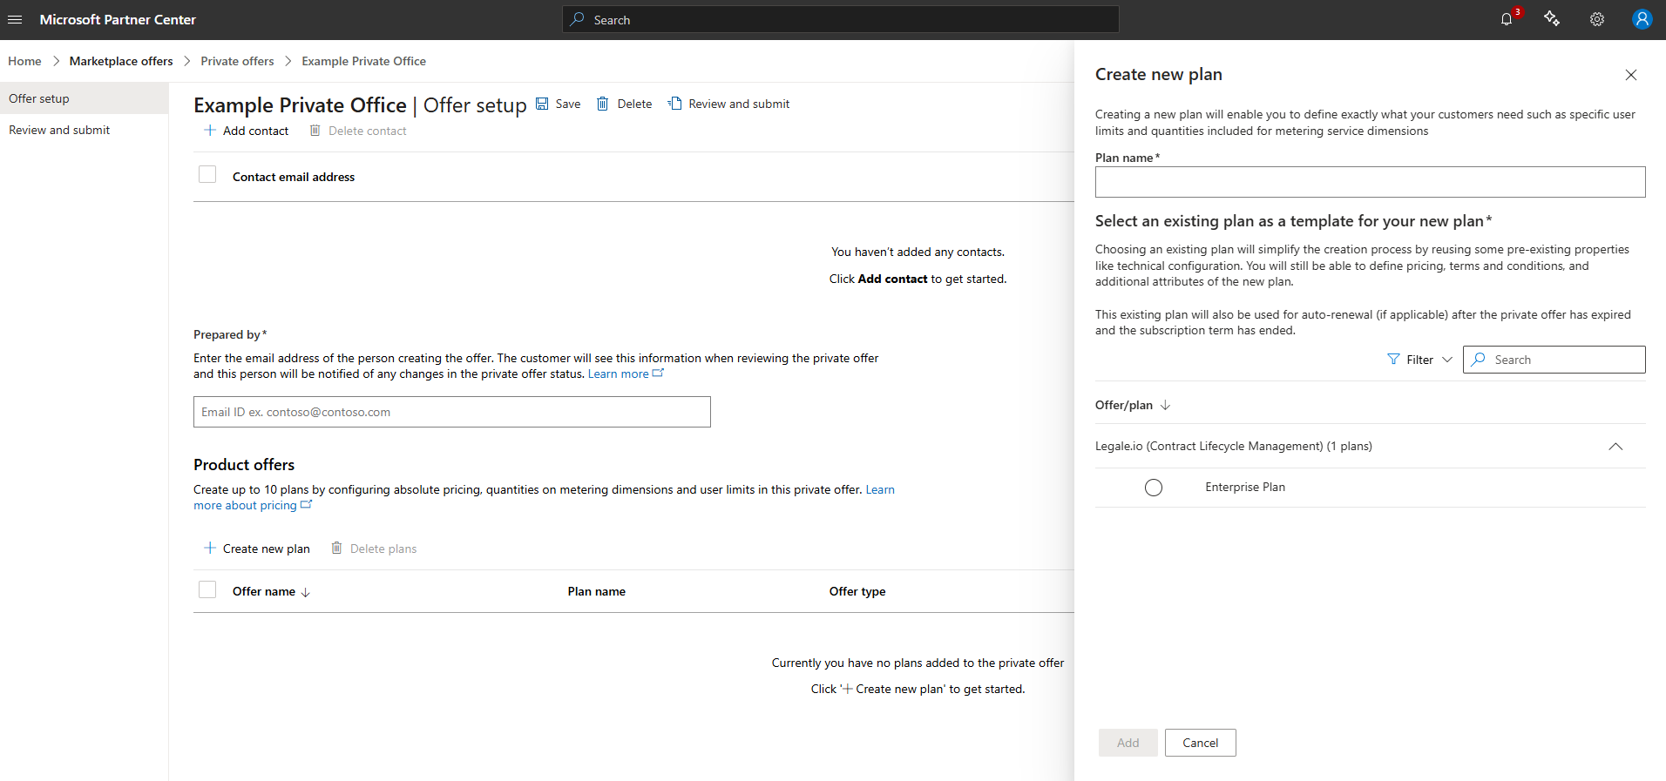This screenshot has height=781, width=1666.
Task: Click the filter funnel icon
Action: 1393,360
